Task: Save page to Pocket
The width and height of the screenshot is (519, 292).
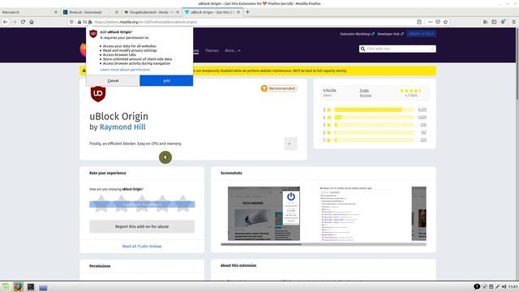Action: (438, 22)
